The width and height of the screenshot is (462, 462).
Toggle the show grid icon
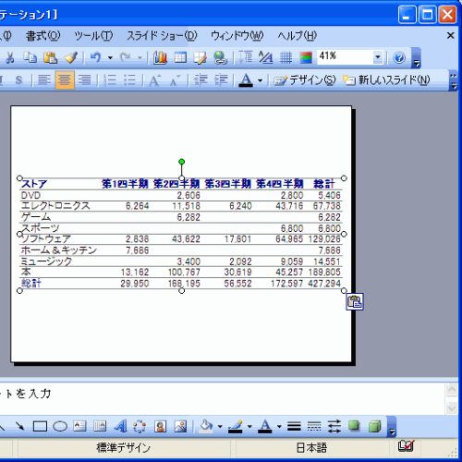point(286,57)
